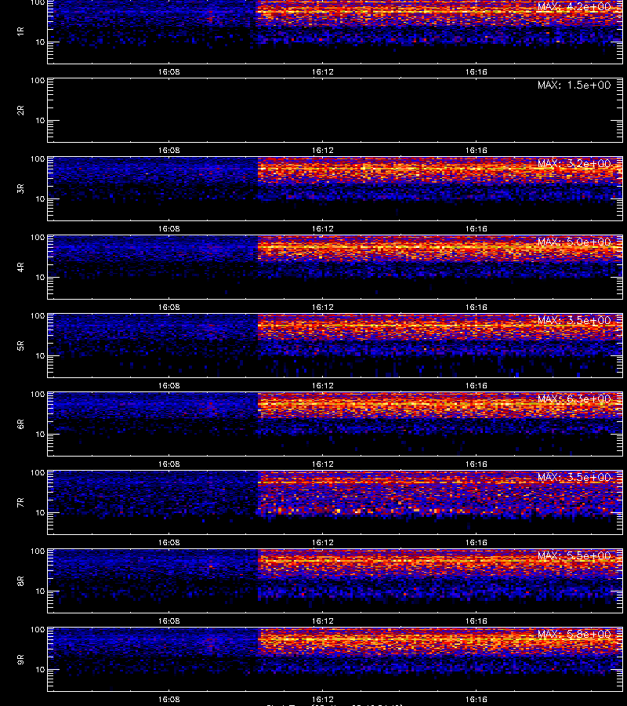This screenshot has height=706, width=627.
Task: Select the MAX: 4.2e+00 annotation
Action: tap(574, 7)
